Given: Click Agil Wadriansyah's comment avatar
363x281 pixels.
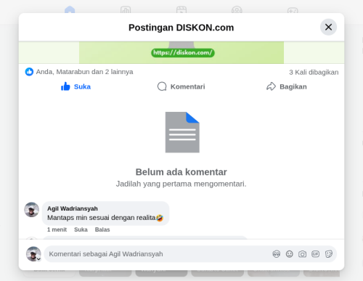Looking at the screenshot, I should [31, 210].
